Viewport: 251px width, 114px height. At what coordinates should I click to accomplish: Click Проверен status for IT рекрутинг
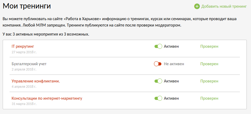209,46
